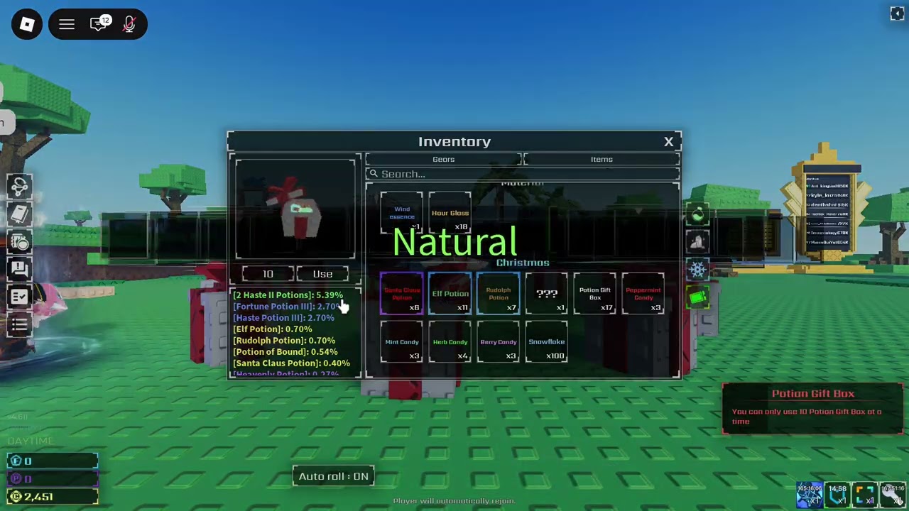Switch to the Items tab

point(602,160)
